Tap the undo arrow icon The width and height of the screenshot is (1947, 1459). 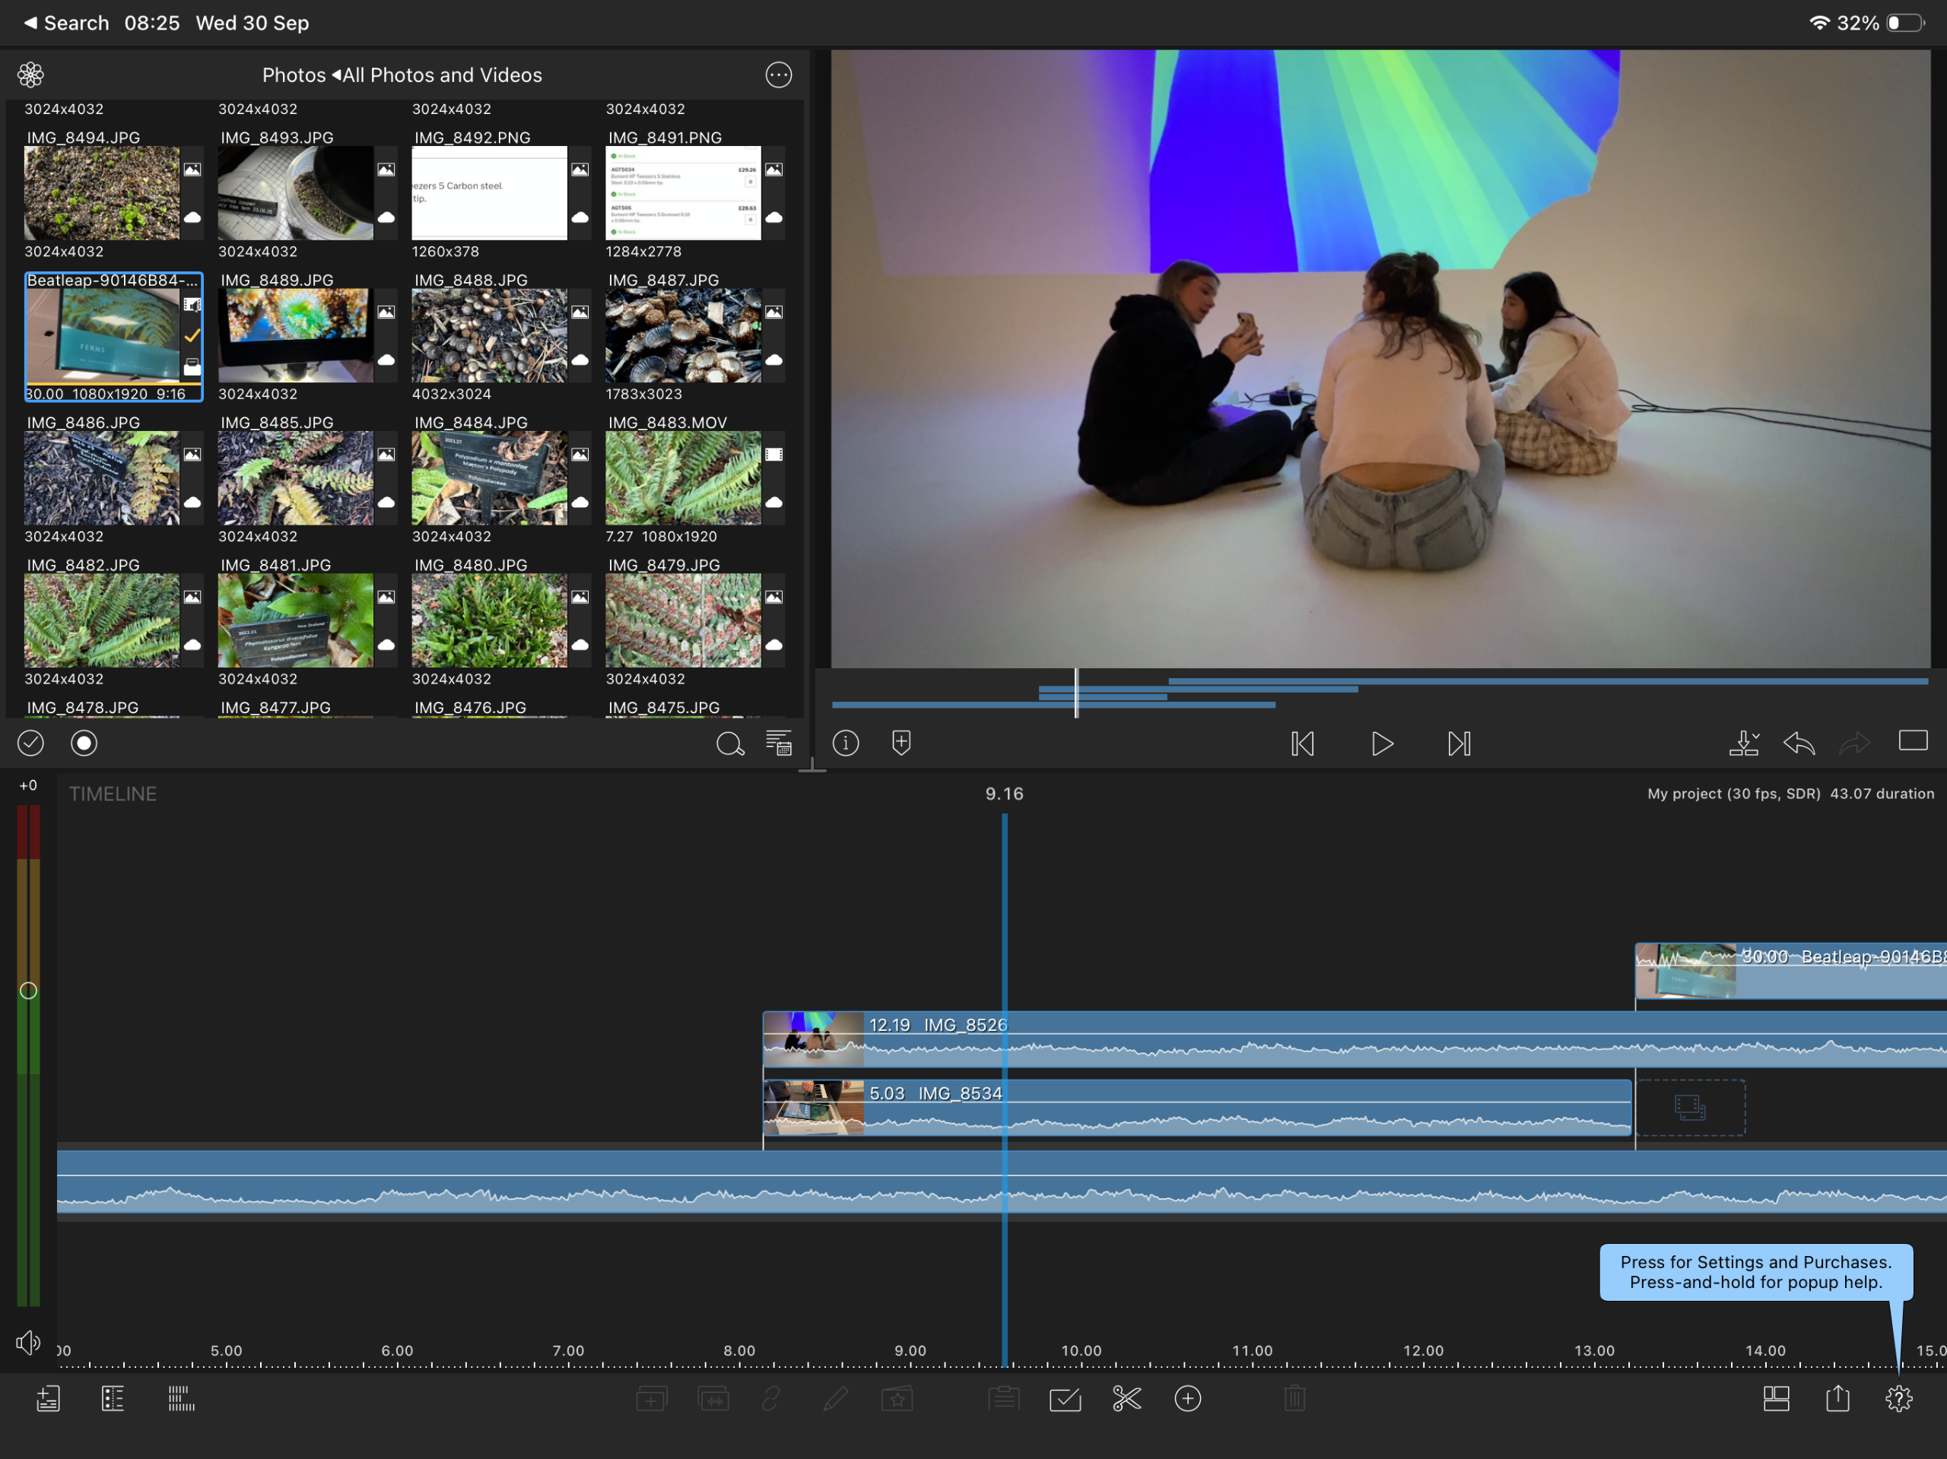click(x=1798, y=744)
